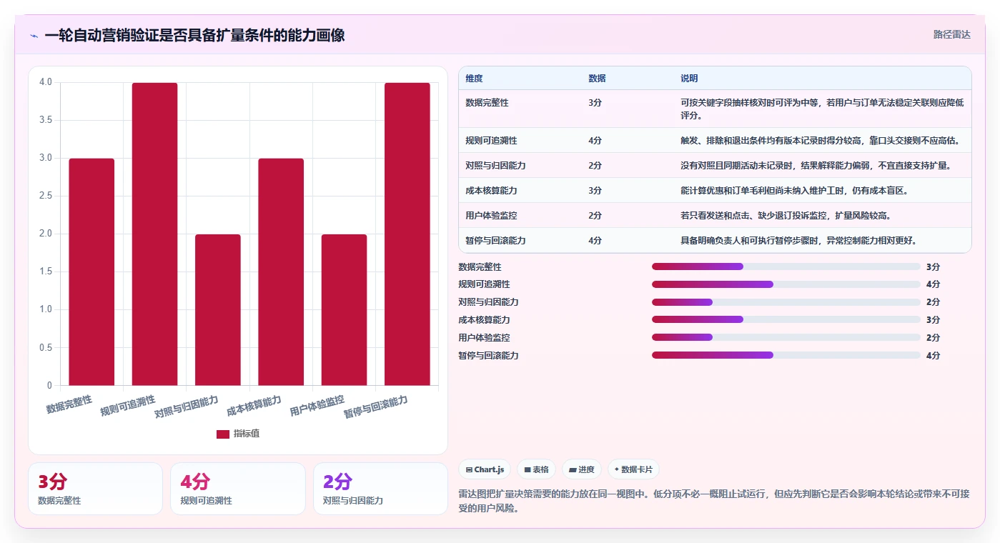Select the 成本核算能力 chart bar
1000x543 pixels.
pos(281,272)
